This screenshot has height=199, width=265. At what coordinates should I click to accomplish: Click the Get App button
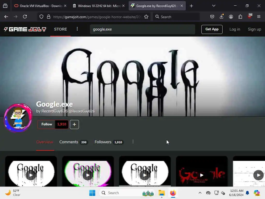(x=212, y=29)
